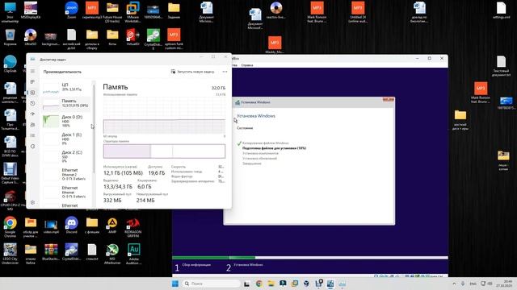517x290 pixels.
Task: Show hidden system tray icons
Action: 454,284
